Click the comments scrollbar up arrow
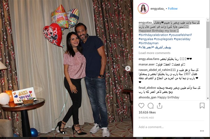The width and height of the screenshot is (210, 139). click(x=208, y=20)
